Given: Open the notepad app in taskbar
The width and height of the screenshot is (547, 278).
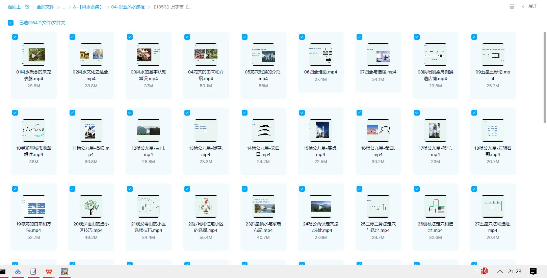Looking at the screenshot, I should tap(33, 272).
